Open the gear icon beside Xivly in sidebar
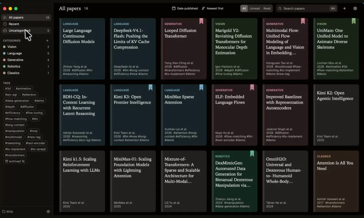The height and width of the screenshot is (218, 364). (x=48, y=211)
